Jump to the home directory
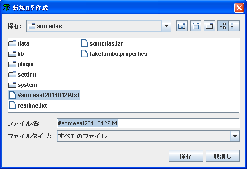The image size is (247, 169). [x=196, y=26]
